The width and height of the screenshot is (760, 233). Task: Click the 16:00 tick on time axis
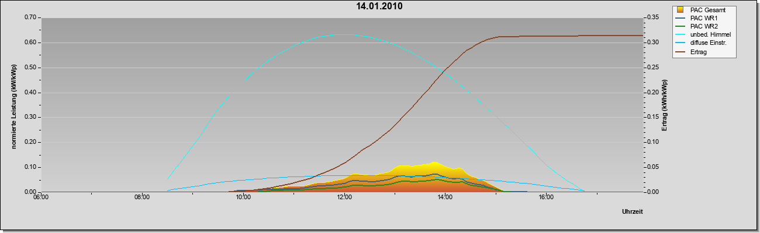(x=545, y=197)
